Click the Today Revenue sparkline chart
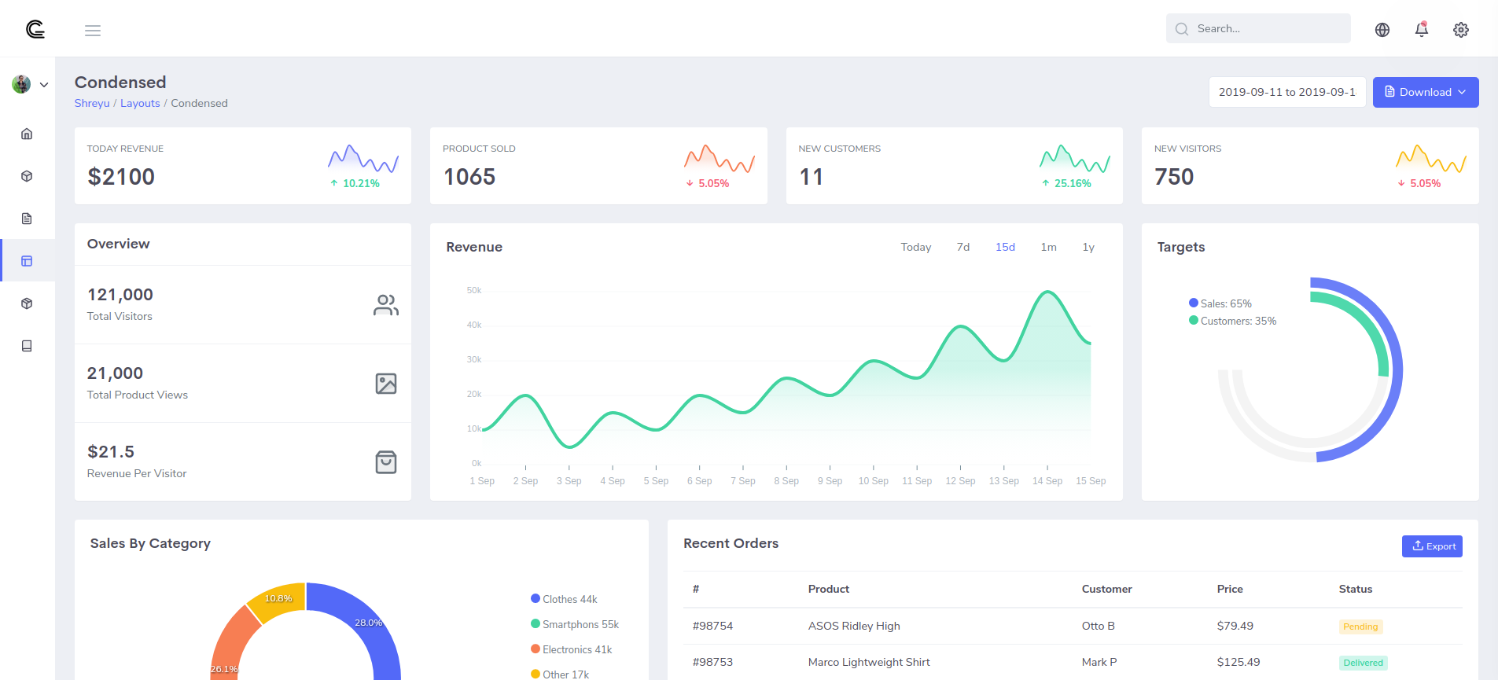 click(x=363, y=158)
